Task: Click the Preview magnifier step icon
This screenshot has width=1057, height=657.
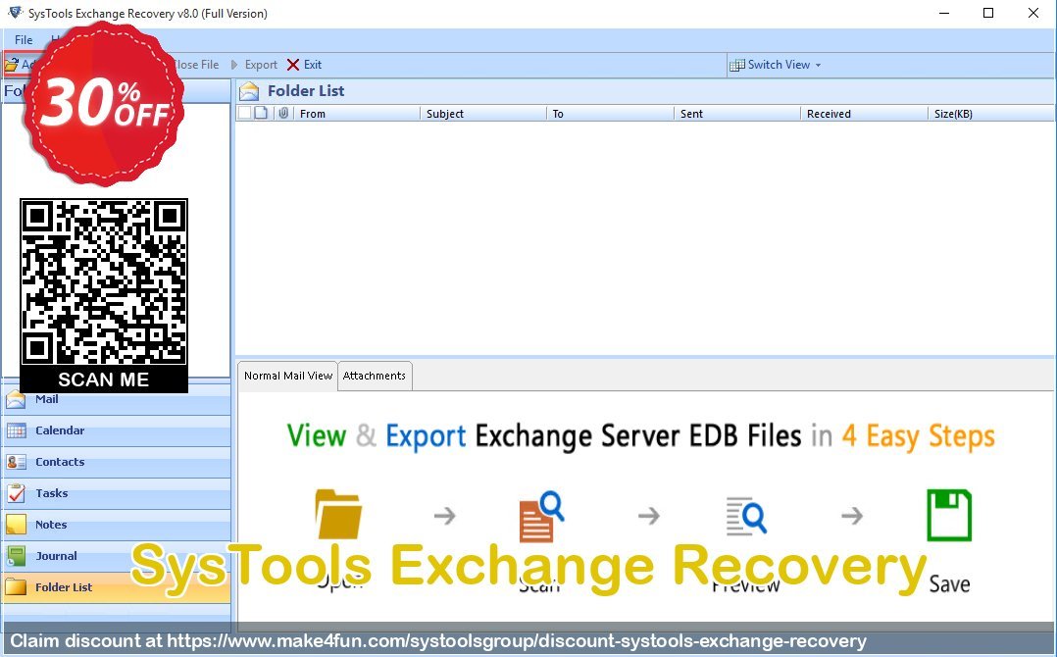Action: pos(746,516)
